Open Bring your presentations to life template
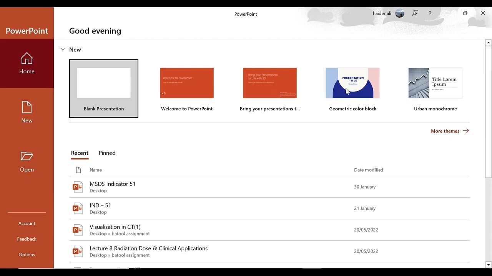This screenshot has width=492, height=276. 270,89
